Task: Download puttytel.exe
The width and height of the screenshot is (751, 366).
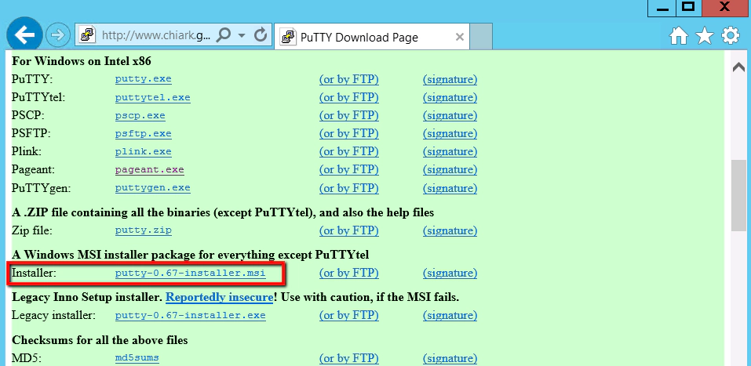Action: coord(152,97)
